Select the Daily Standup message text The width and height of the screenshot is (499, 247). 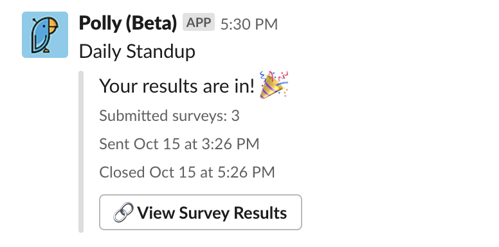point(137,51)
